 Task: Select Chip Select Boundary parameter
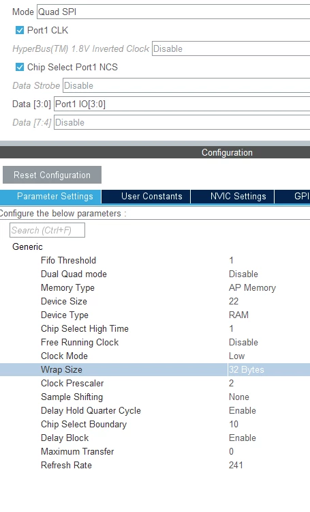click(x=83, y=424)
